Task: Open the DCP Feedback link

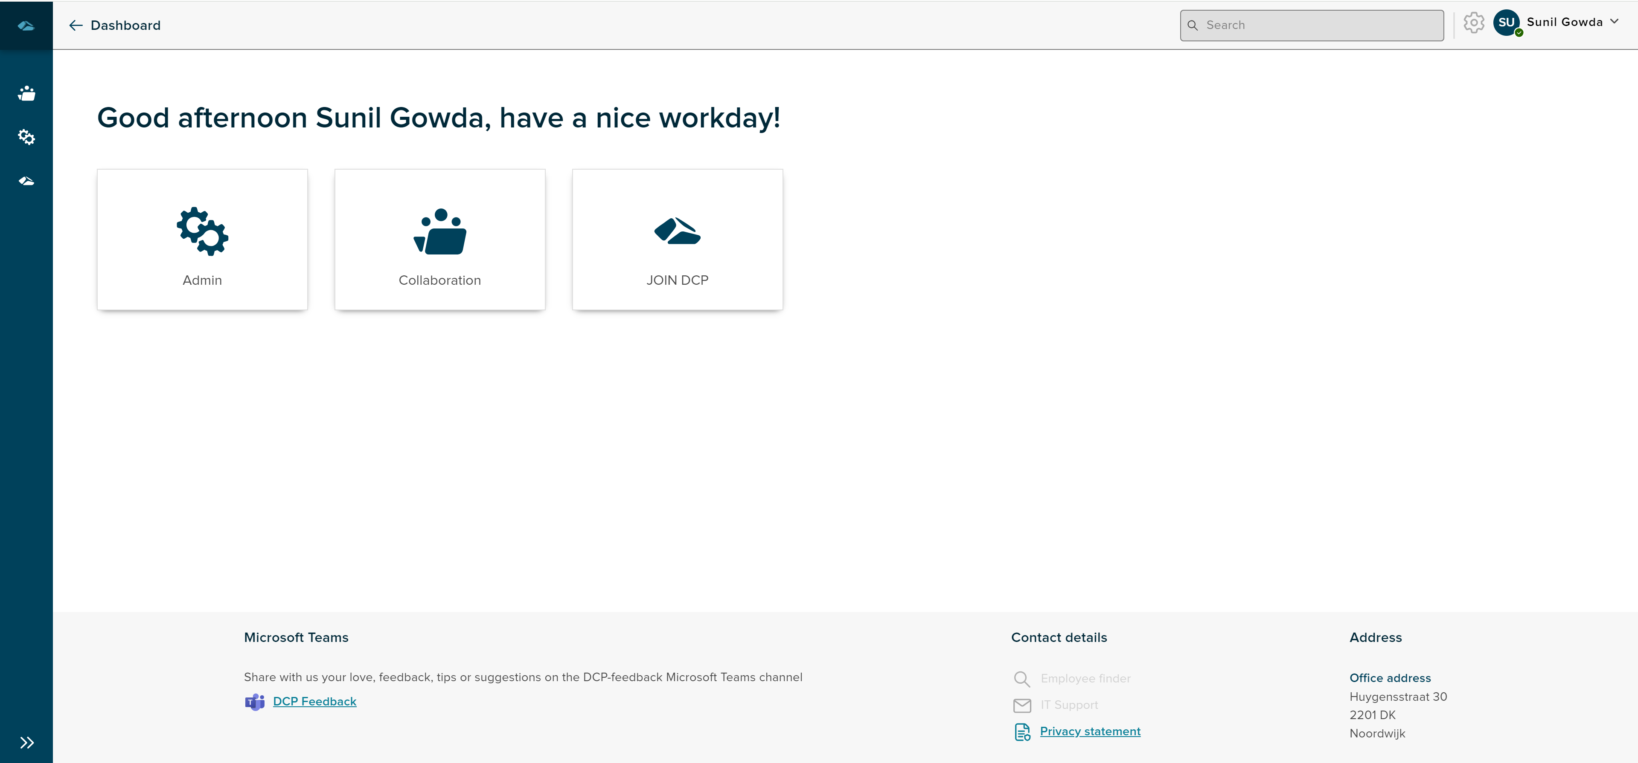Action: point(314,701)
